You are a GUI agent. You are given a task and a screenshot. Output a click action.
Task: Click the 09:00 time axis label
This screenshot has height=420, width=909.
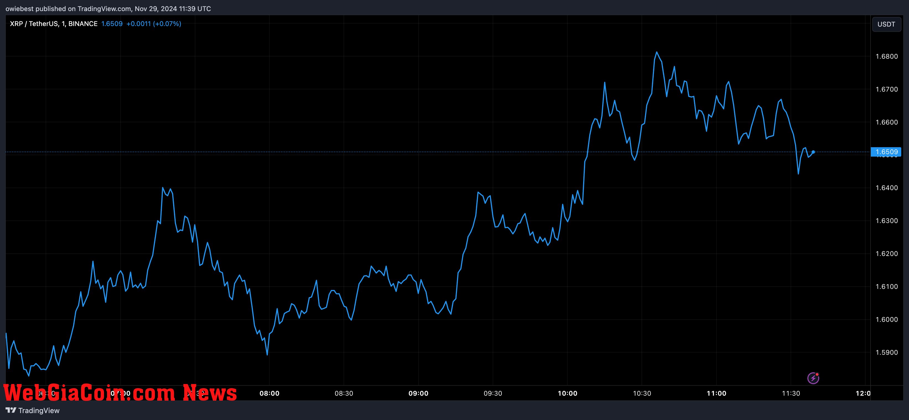pos(418,393)
